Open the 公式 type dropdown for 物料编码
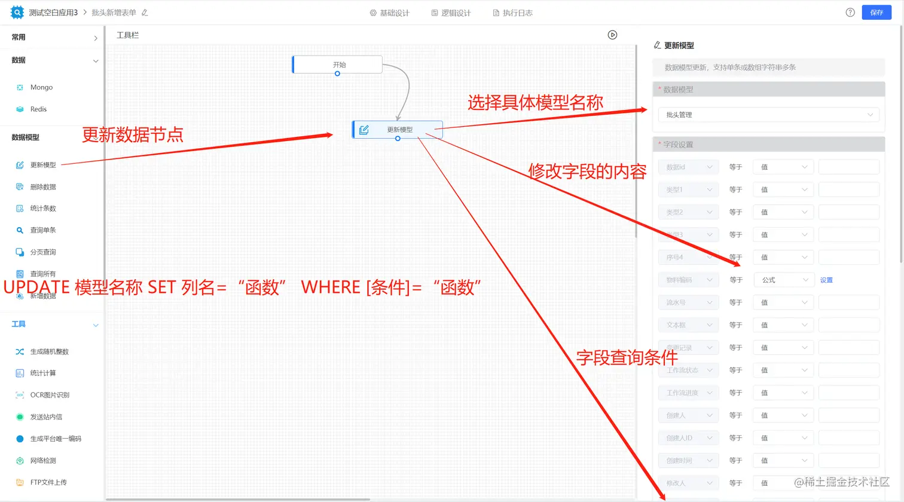The width and height of the screenshot is (904, 502). tap(783, 280)
